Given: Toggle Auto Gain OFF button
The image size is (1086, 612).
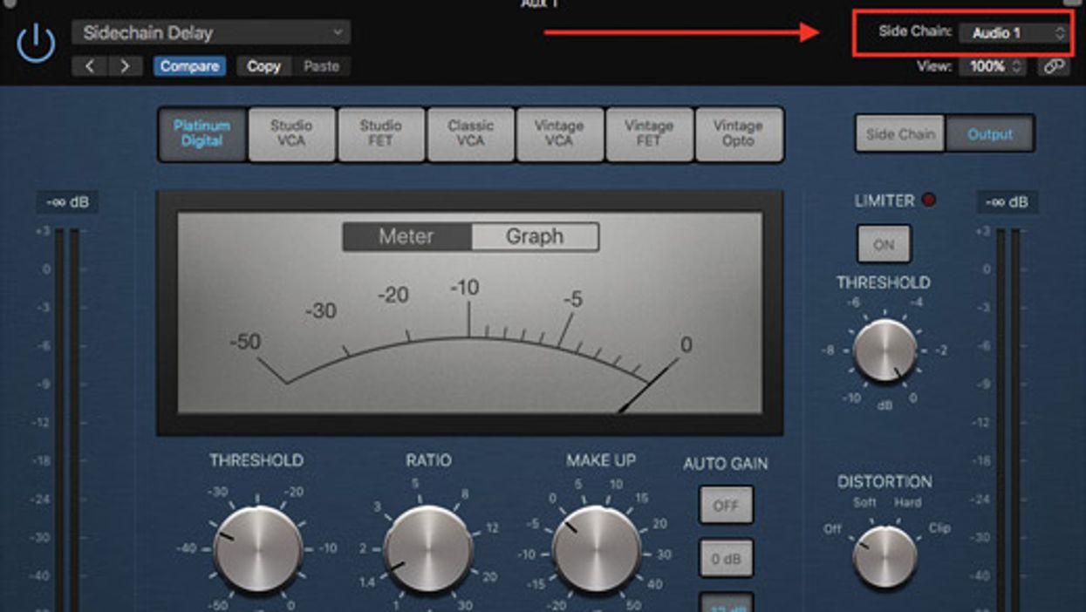Looking at the screenshot, I should tap(725, 506).
